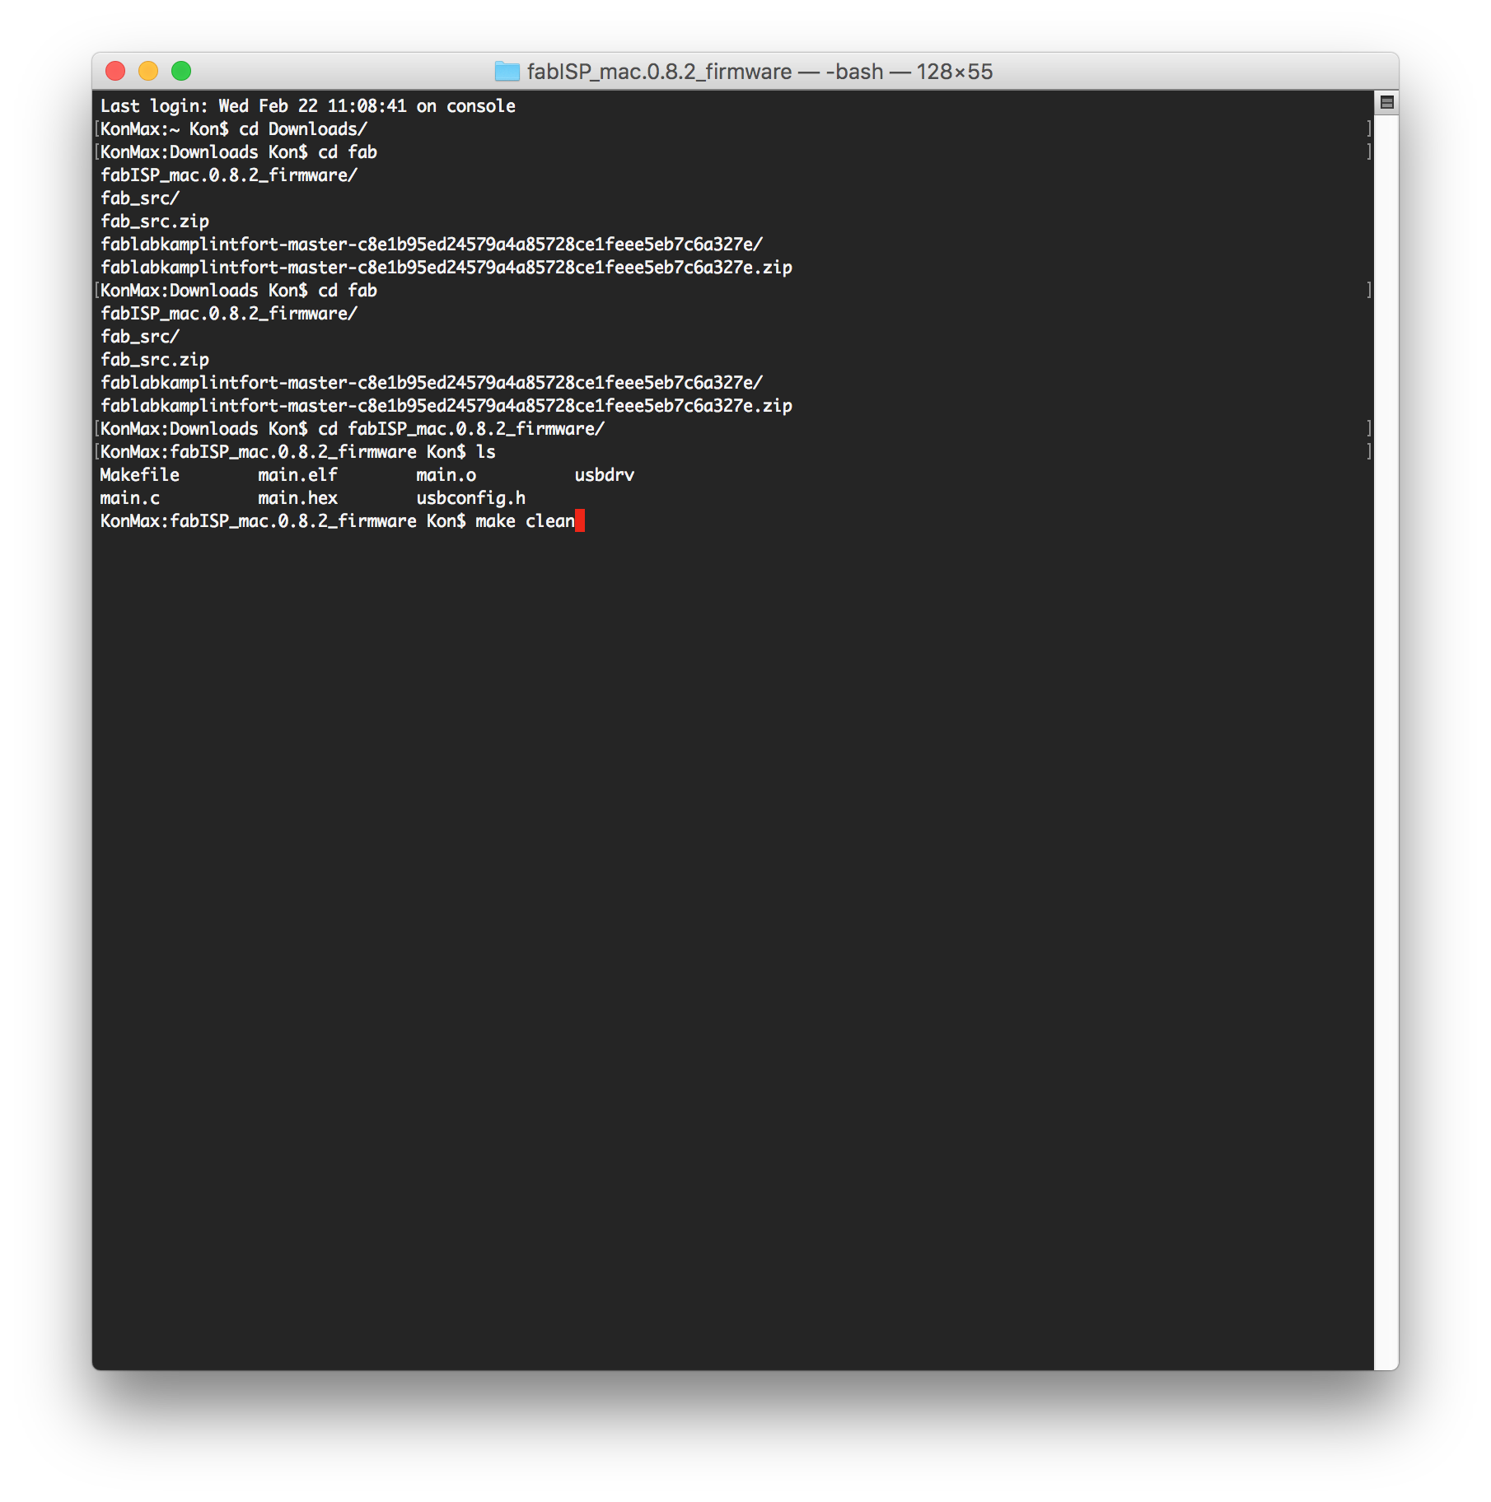Click the vertical scrollbar track of Terminal

[1386, 741]
